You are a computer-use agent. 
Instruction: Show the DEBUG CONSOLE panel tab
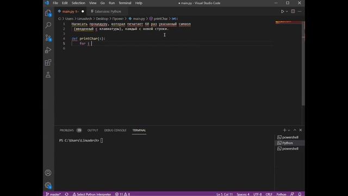pos(115,130)
